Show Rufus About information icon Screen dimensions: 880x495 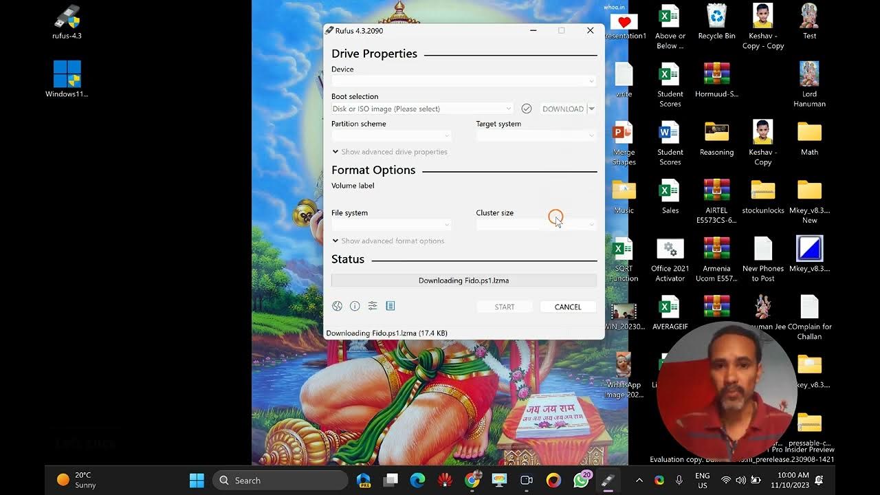pyautogui.click(x=355, y=306)
